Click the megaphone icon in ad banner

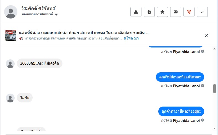21,38
